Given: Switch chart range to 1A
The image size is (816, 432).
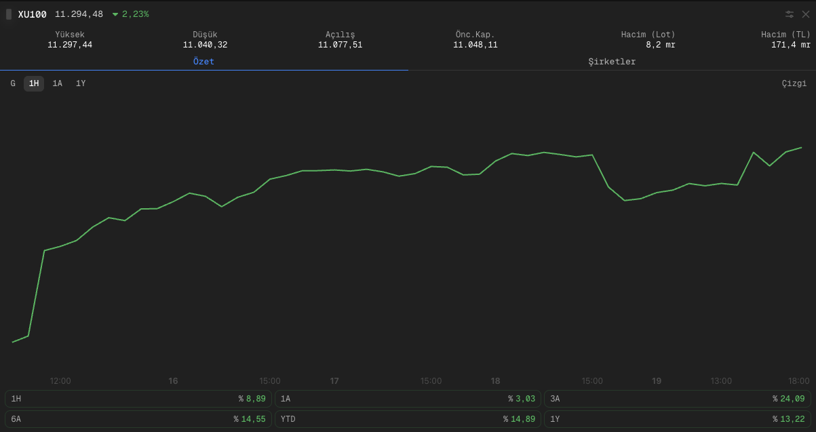Looking at the screenshot, I should click(x=58, y=83).
